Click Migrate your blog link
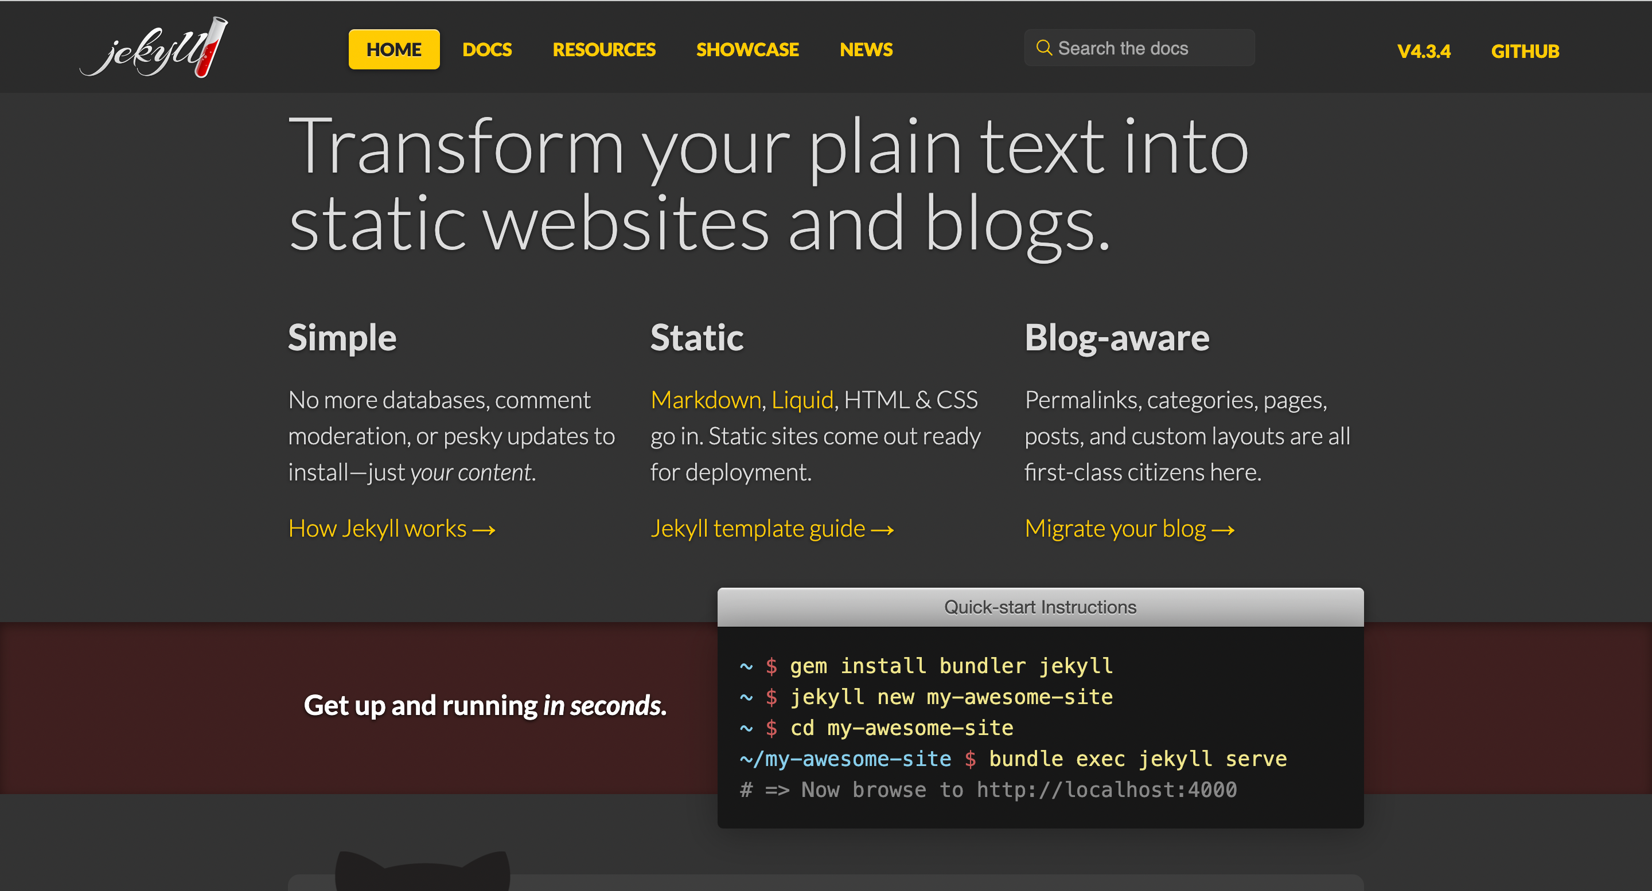Screen dimensions: 1652x891 point(1129,528)
